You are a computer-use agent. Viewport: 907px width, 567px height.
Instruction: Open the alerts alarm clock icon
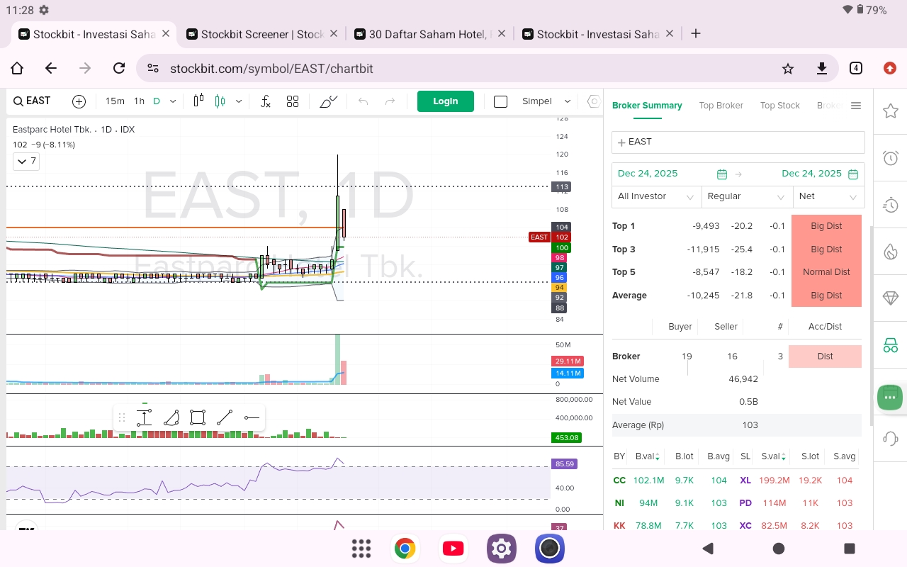click(x=891, y=158)
